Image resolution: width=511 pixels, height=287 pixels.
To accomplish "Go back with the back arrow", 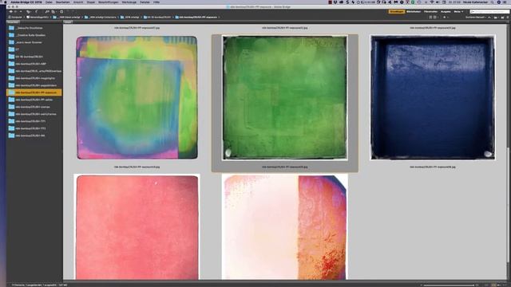I will (x=10, y=12).
